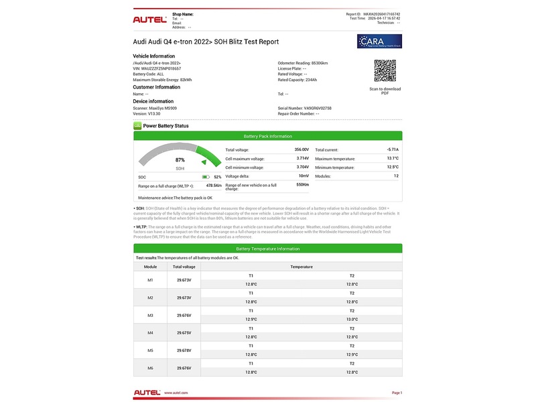
Task: Click the green SOH gauge pointer arrow
Action: pyautogui.click(x=204, y=162)
